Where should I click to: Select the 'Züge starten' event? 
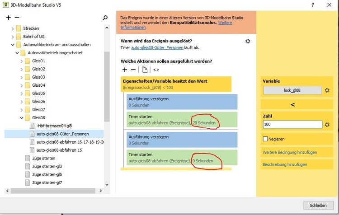(x=44, y=159)
